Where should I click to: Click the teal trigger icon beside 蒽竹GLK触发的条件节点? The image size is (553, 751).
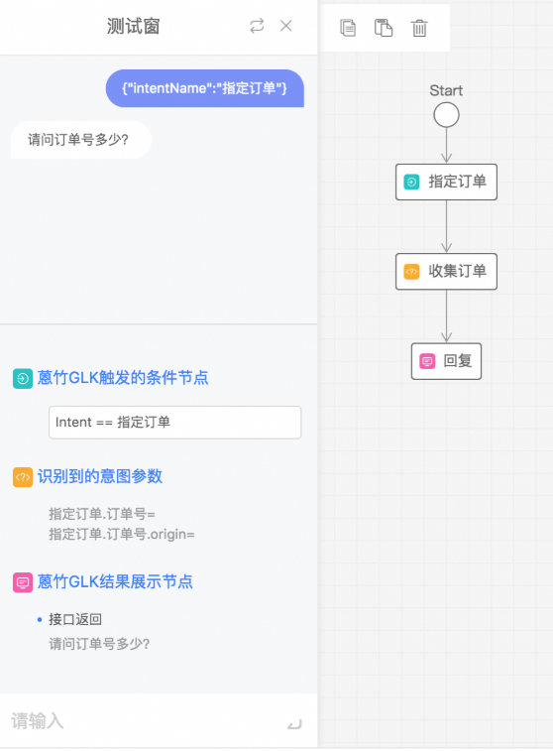23,378
